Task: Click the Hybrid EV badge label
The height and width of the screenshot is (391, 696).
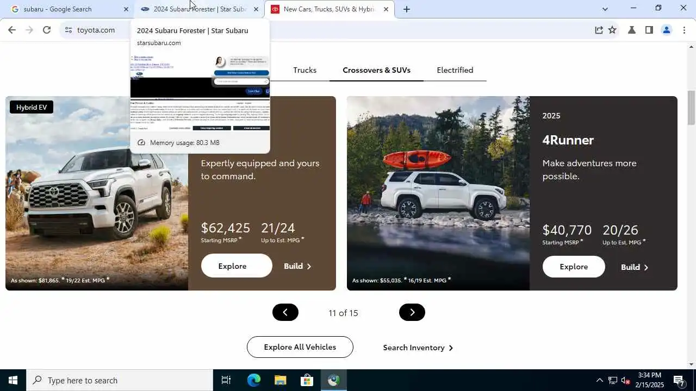Action: click(32, 107)
